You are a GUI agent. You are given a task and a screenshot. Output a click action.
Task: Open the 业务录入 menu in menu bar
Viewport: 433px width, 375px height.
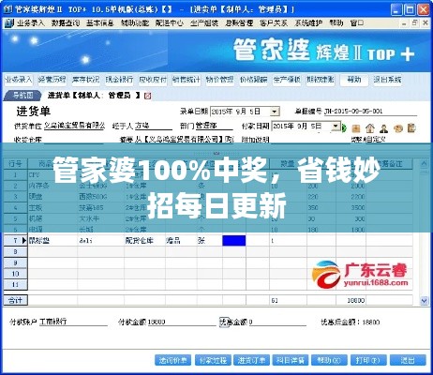31,23
